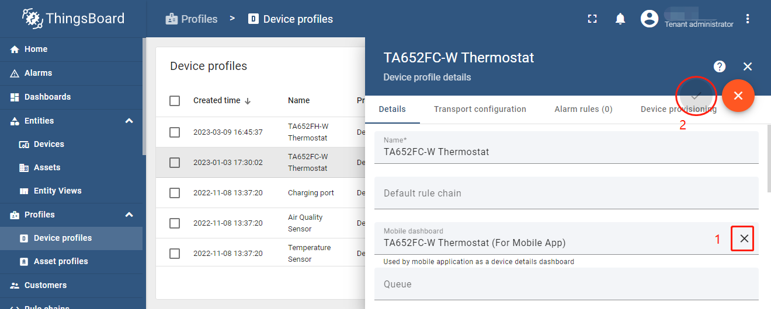The height and width of the screenshot is (309, 771).
Task: Click the Home icon in the sidebar
Action: (15, 50)
